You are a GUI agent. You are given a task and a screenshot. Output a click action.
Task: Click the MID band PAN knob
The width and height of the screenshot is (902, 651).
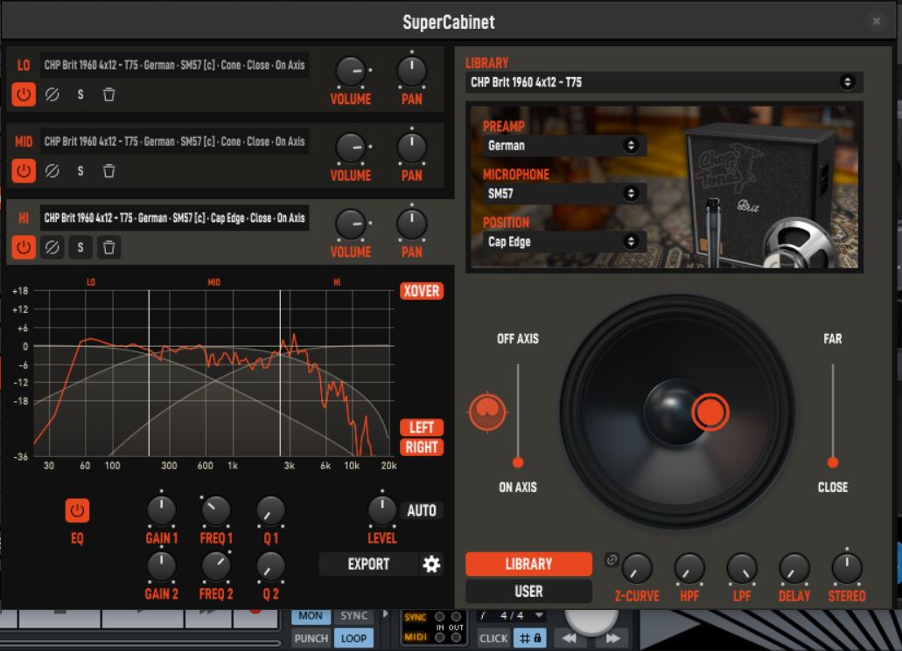tap(412, 148)
